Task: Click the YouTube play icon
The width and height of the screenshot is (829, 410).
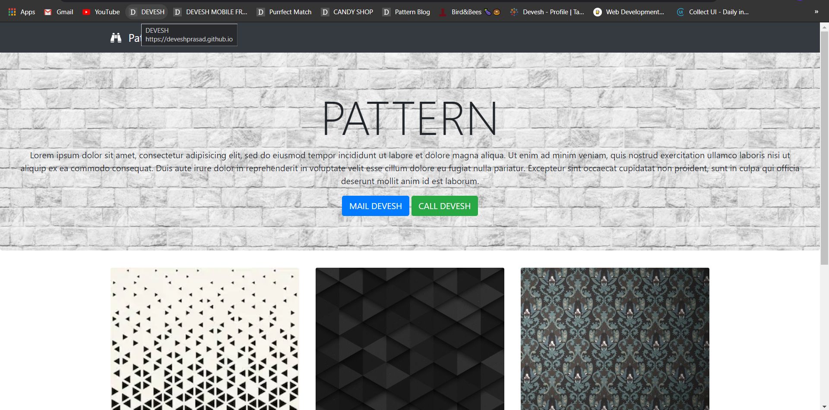Action: [86, 12]
